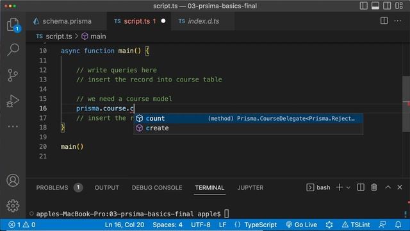This screenshot has height=231, width=410.
Task: Change end of line sequence LF
Action: [x=222, y=225]
